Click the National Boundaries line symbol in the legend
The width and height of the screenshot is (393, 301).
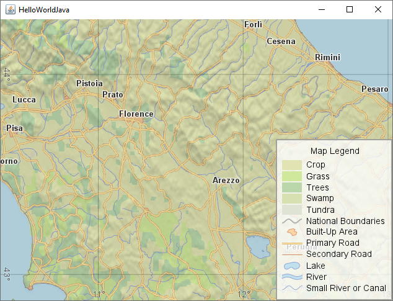291,221
